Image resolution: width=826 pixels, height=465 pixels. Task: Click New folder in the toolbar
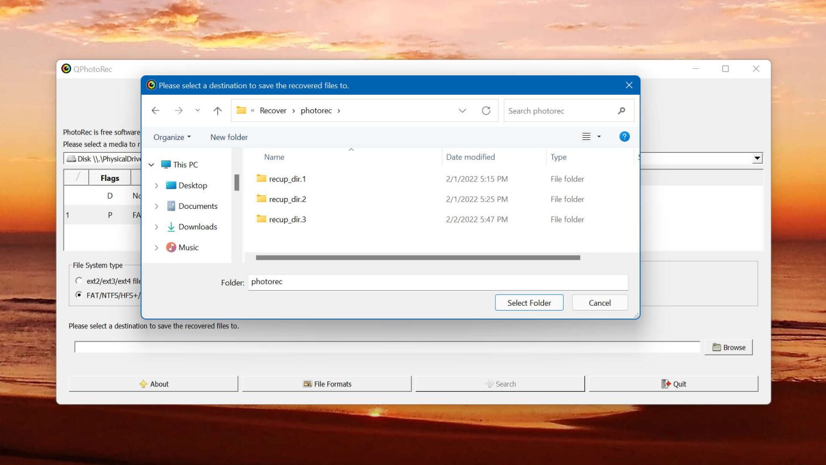pyautogui.click(x=229, y=137)
